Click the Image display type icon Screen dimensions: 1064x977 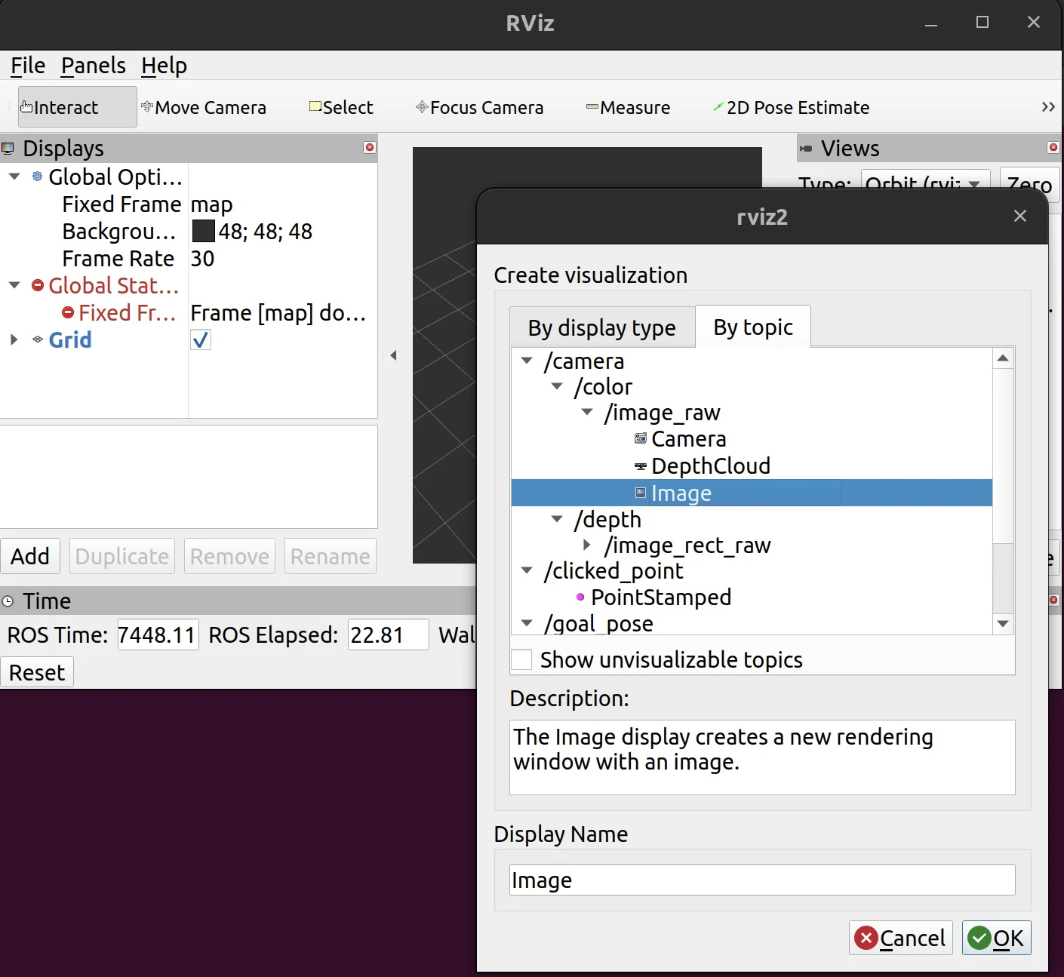point(641,493)
